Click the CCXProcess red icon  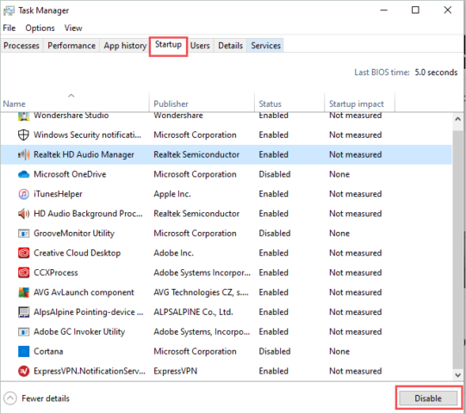coord(24,273)
